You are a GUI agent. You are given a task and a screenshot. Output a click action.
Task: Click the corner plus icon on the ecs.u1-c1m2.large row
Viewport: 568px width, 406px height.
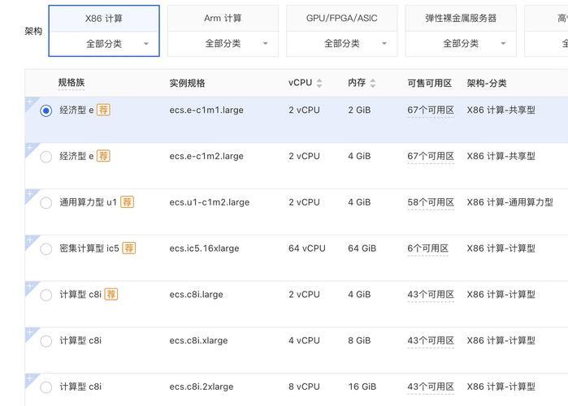30,194
